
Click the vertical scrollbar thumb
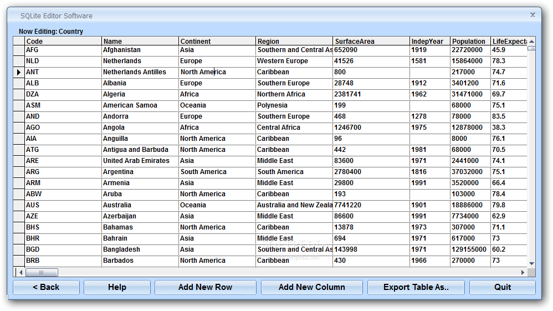click(x=531, y=48)
